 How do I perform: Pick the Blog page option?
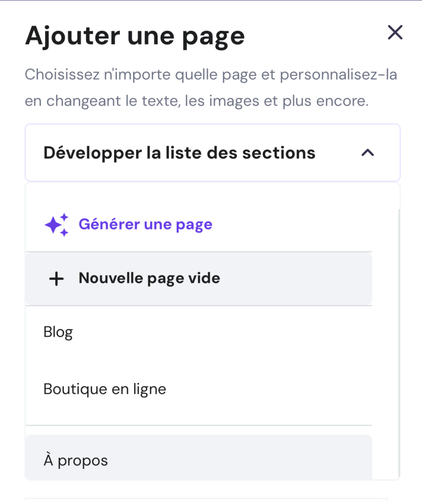(58, 332)
